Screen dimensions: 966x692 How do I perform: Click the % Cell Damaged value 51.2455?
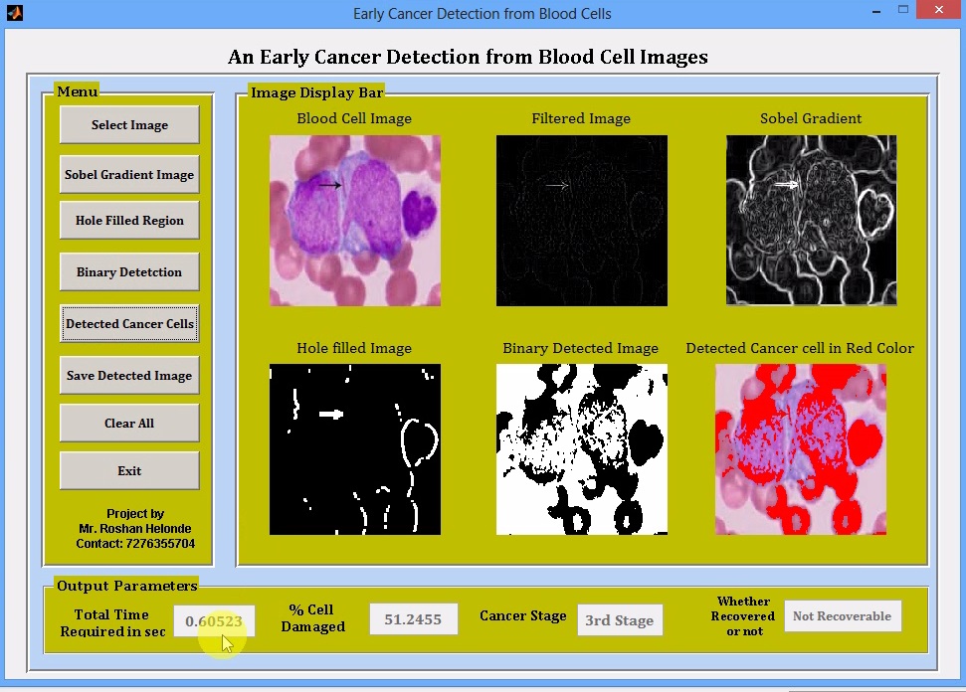tap(413, 618)
